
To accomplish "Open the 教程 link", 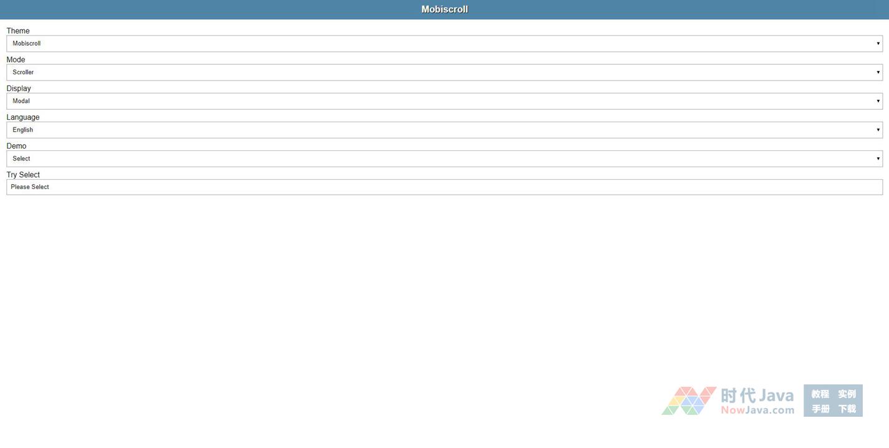I will (820, 394).
